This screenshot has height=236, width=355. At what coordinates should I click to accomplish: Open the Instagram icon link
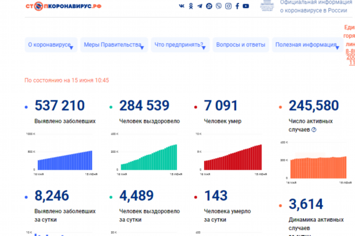click(228, 6)
